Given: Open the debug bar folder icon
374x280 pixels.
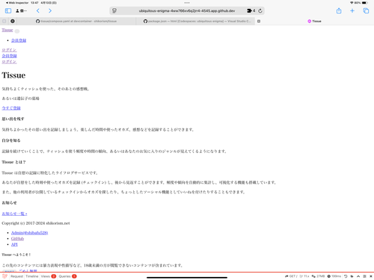Looking at the screenshot, I should (x=352, y=276).
